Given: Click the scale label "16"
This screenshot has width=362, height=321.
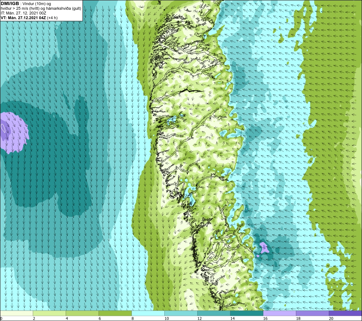Looking at the screenshot, I should point(265,319).
